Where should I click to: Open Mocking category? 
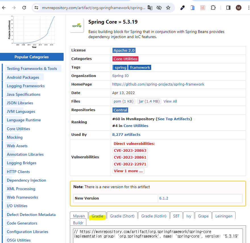[15, 137]
